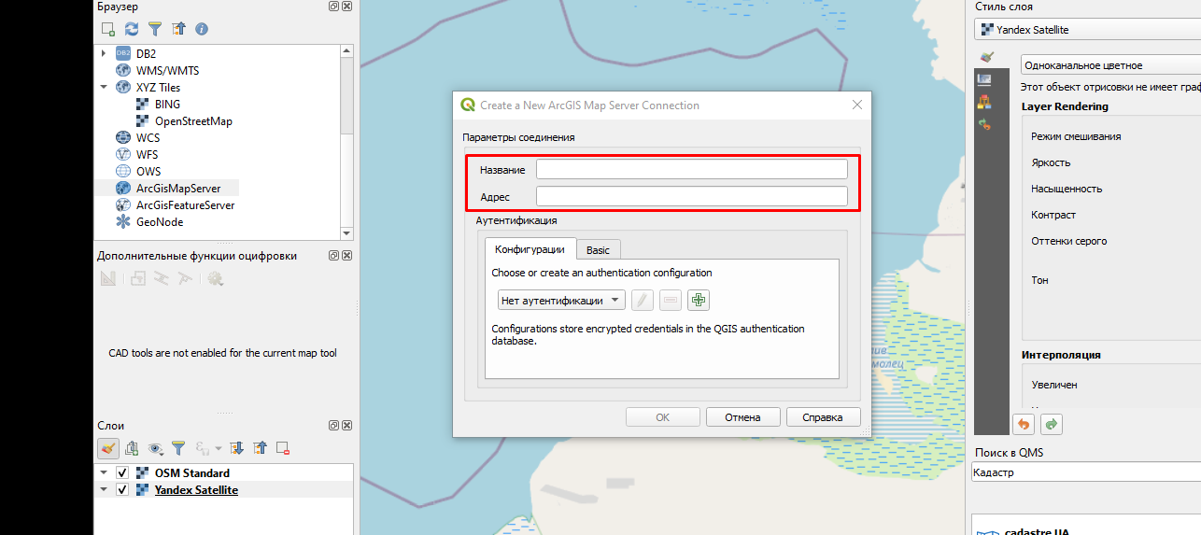Close the ArcGIS connection dialog
Screen dimensions: 1201x535
pos(856,106)
